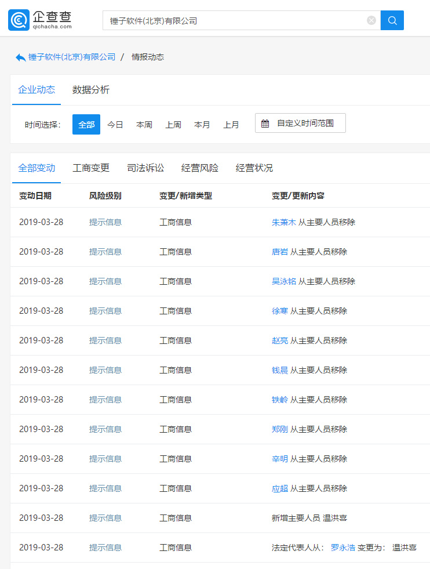Image resolution: width=430 pixels, height=569 pixels.
Task: Open the 经营风险 tab
Action: pyautogui.click(x=200, y=168)
